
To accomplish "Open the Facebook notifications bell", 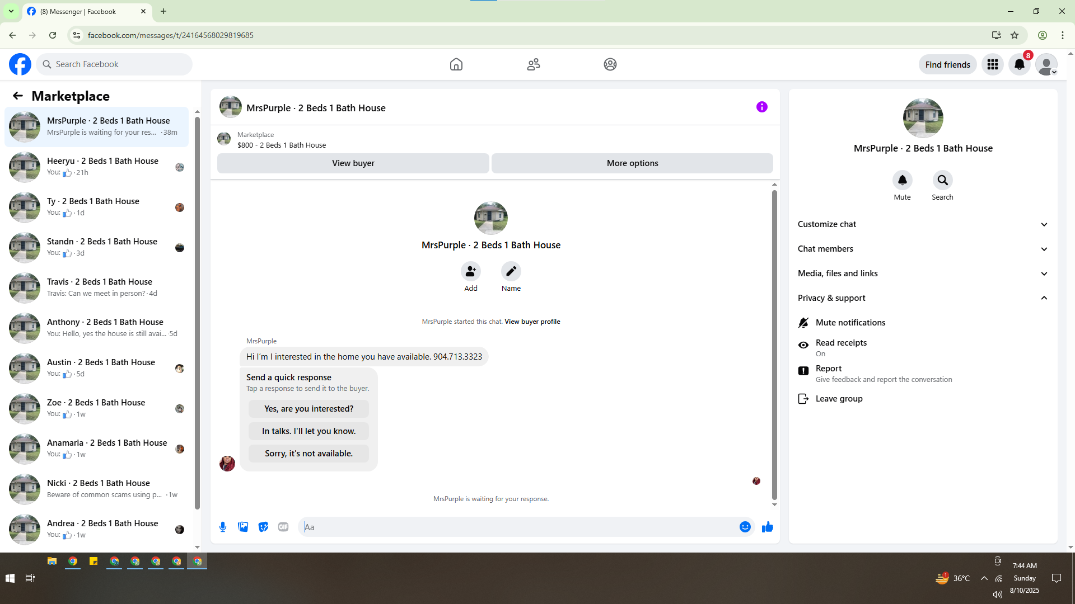I will click(1019, 64).
